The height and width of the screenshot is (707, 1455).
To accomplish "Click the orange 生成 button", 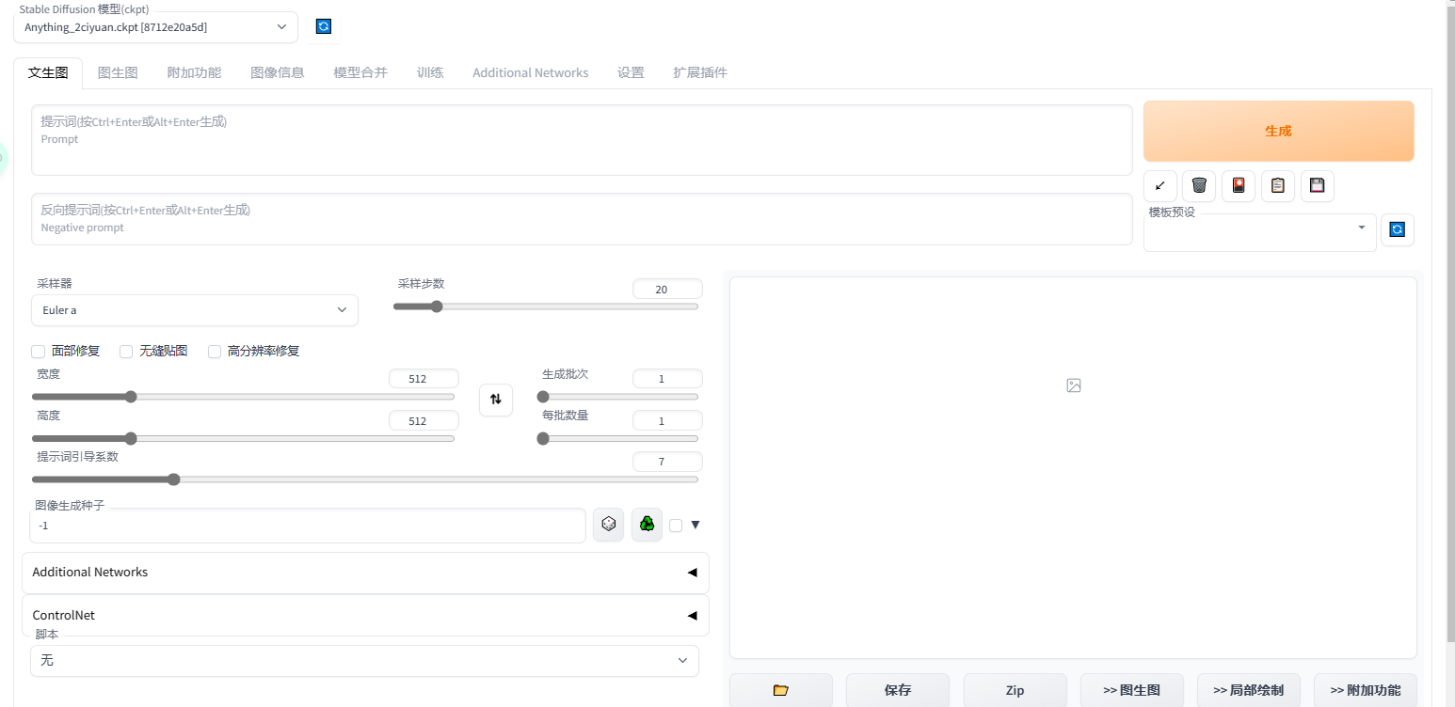I will click(x=1278, y=132).
